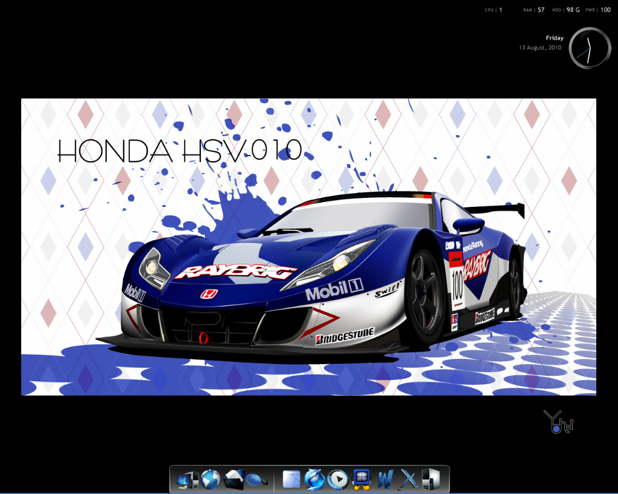Image resolution: width=618 pixels, height=494 pixels.
Task: Open the My Computer dock icon with monitor
Action: click(x=188, y=480)
